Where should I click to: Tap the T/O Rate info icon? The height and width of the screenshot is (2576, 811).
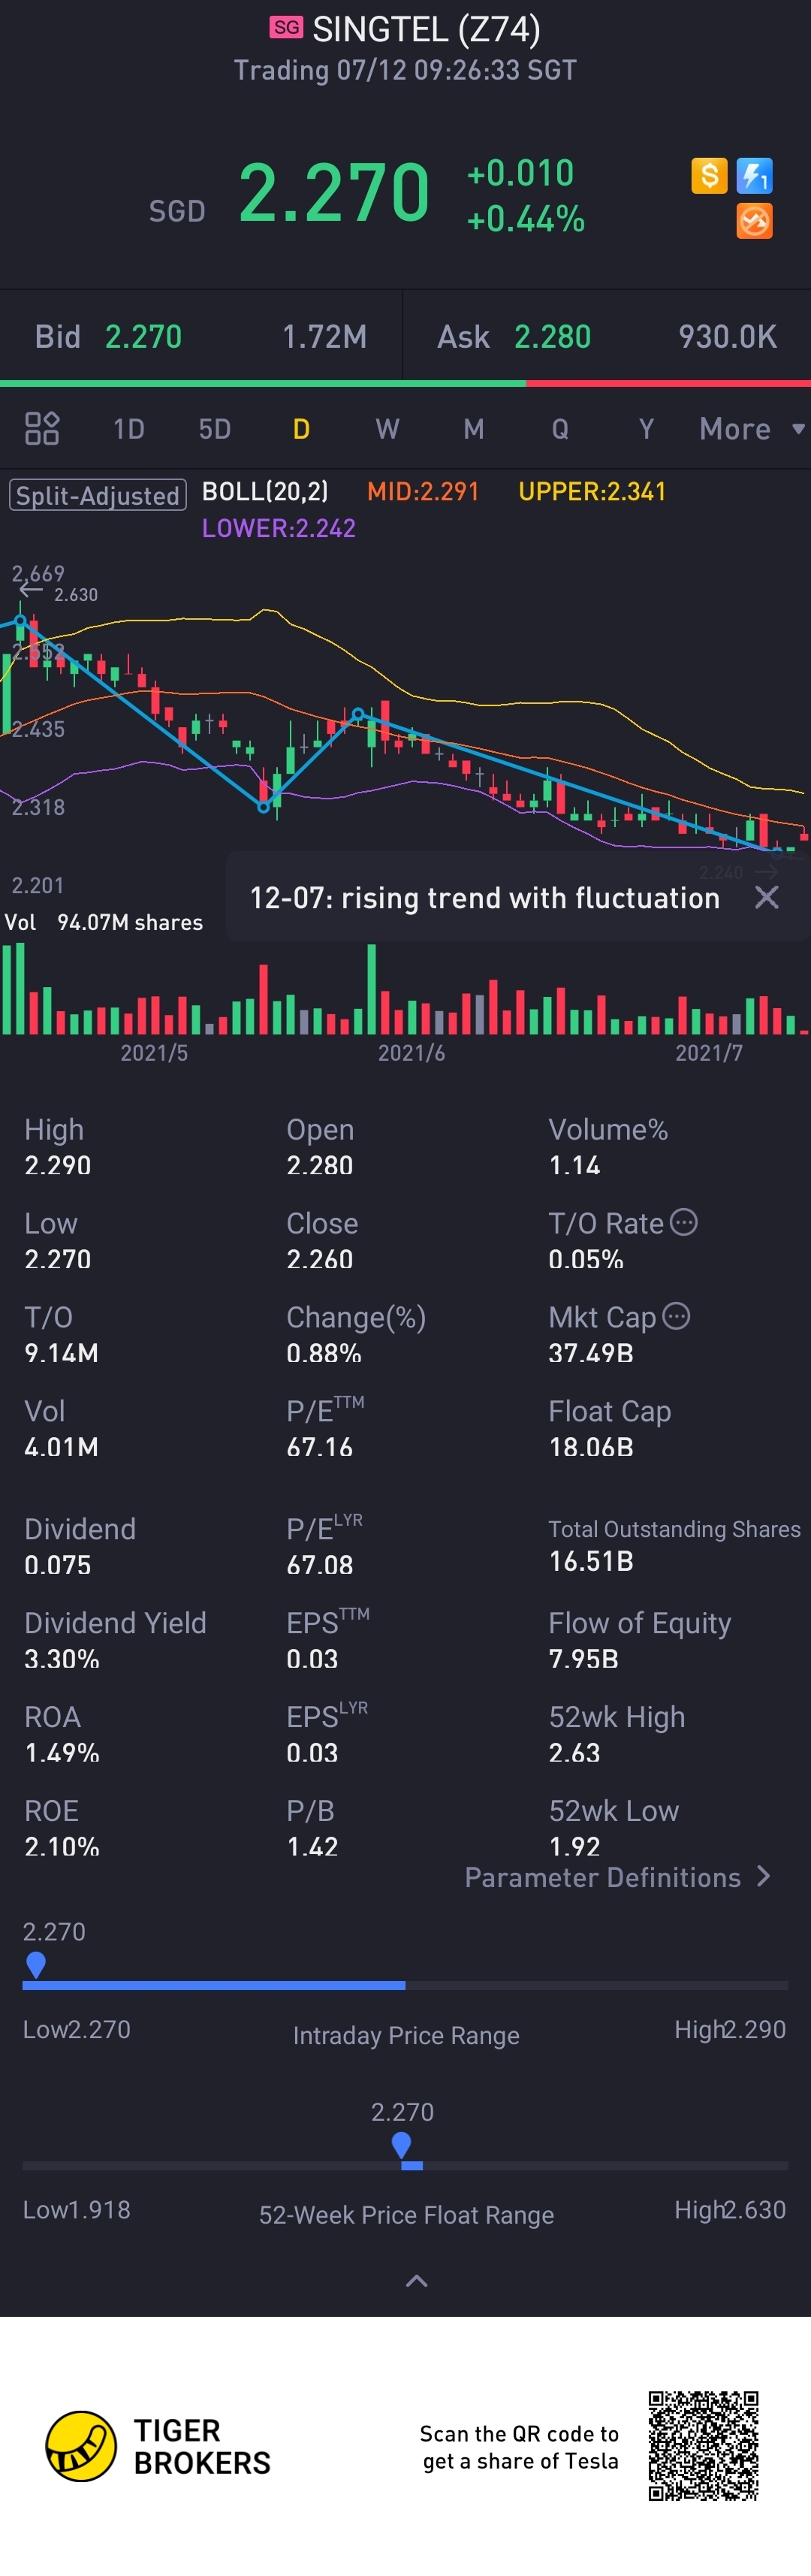point(683,1222)
